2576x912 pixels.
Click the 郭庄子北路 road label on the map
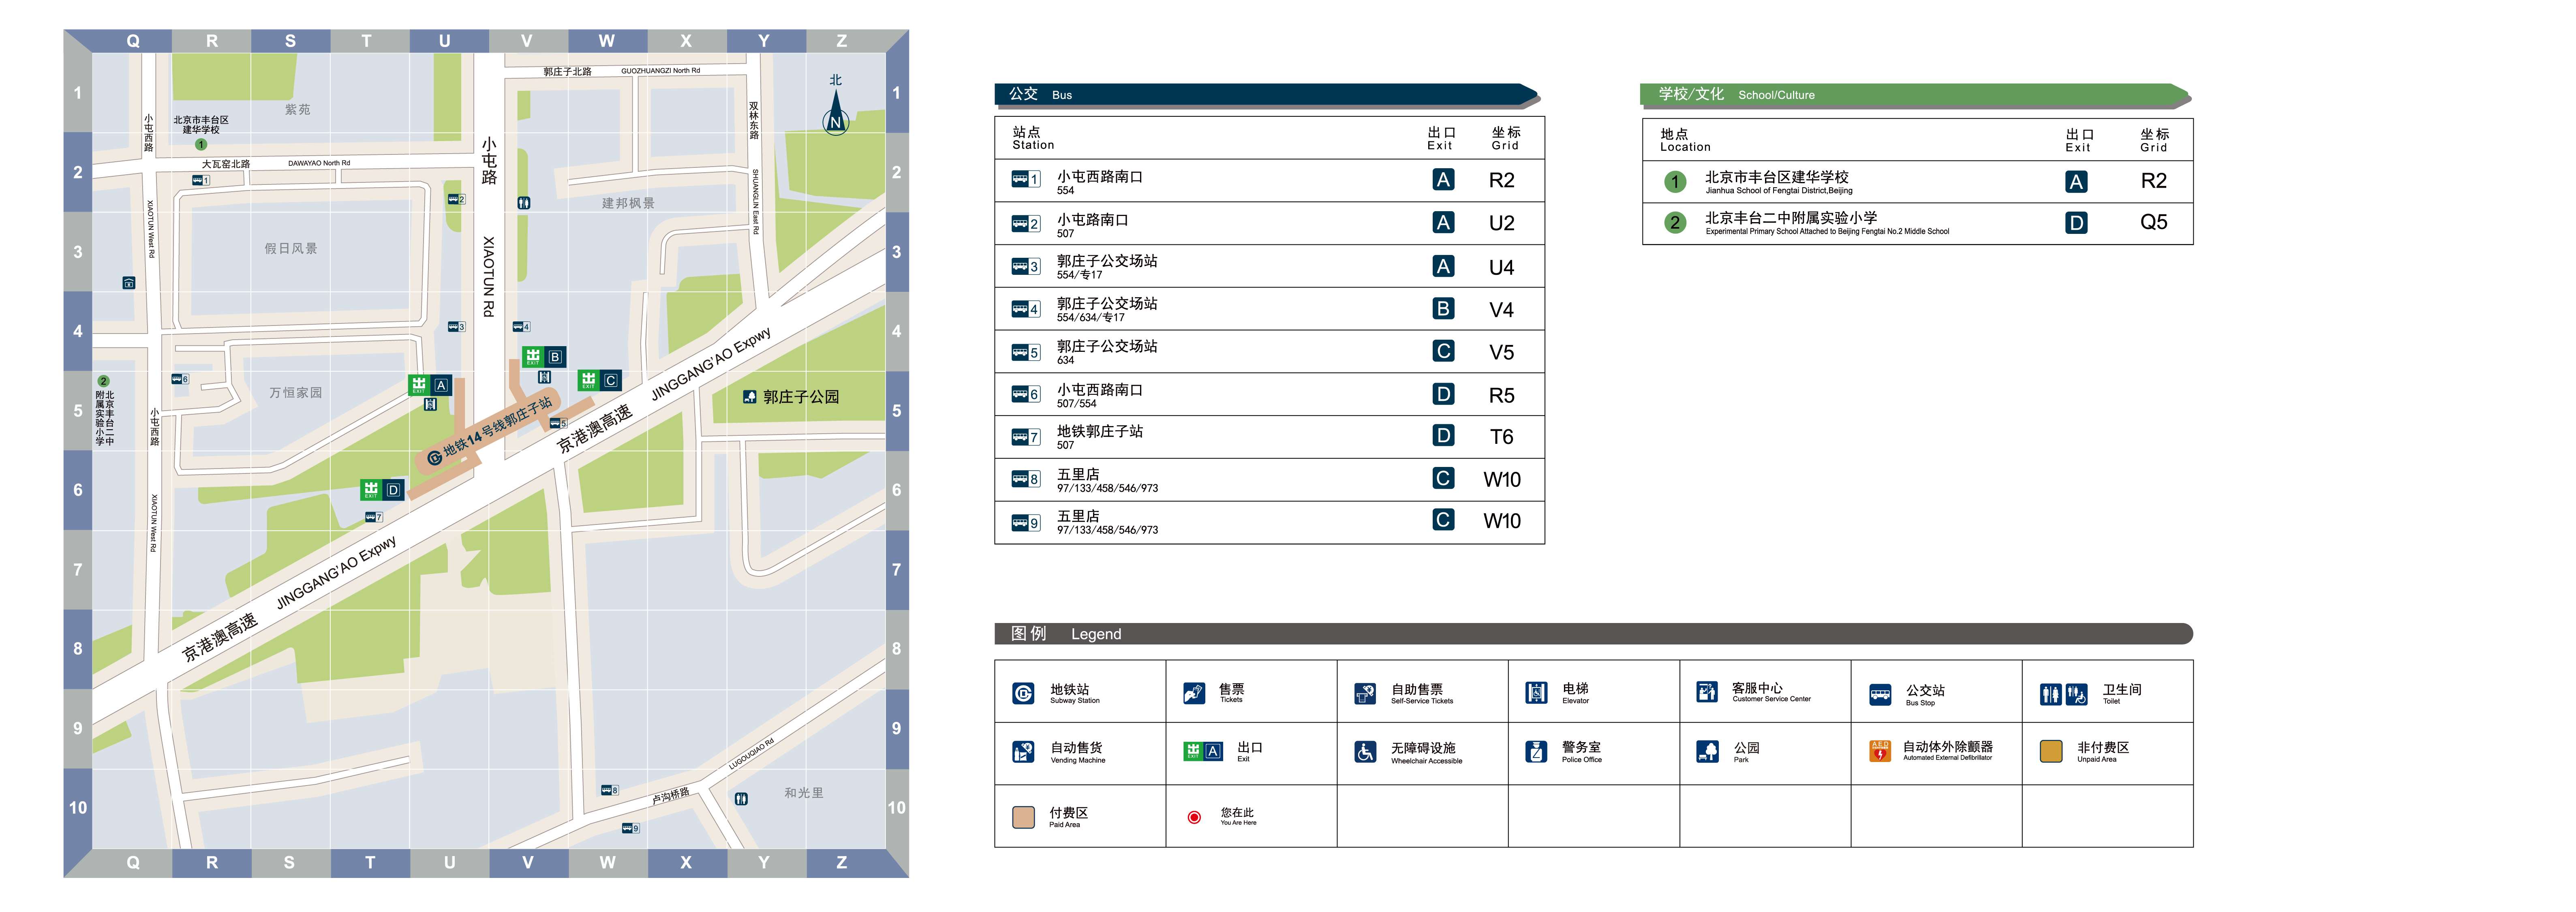point(568,72)
